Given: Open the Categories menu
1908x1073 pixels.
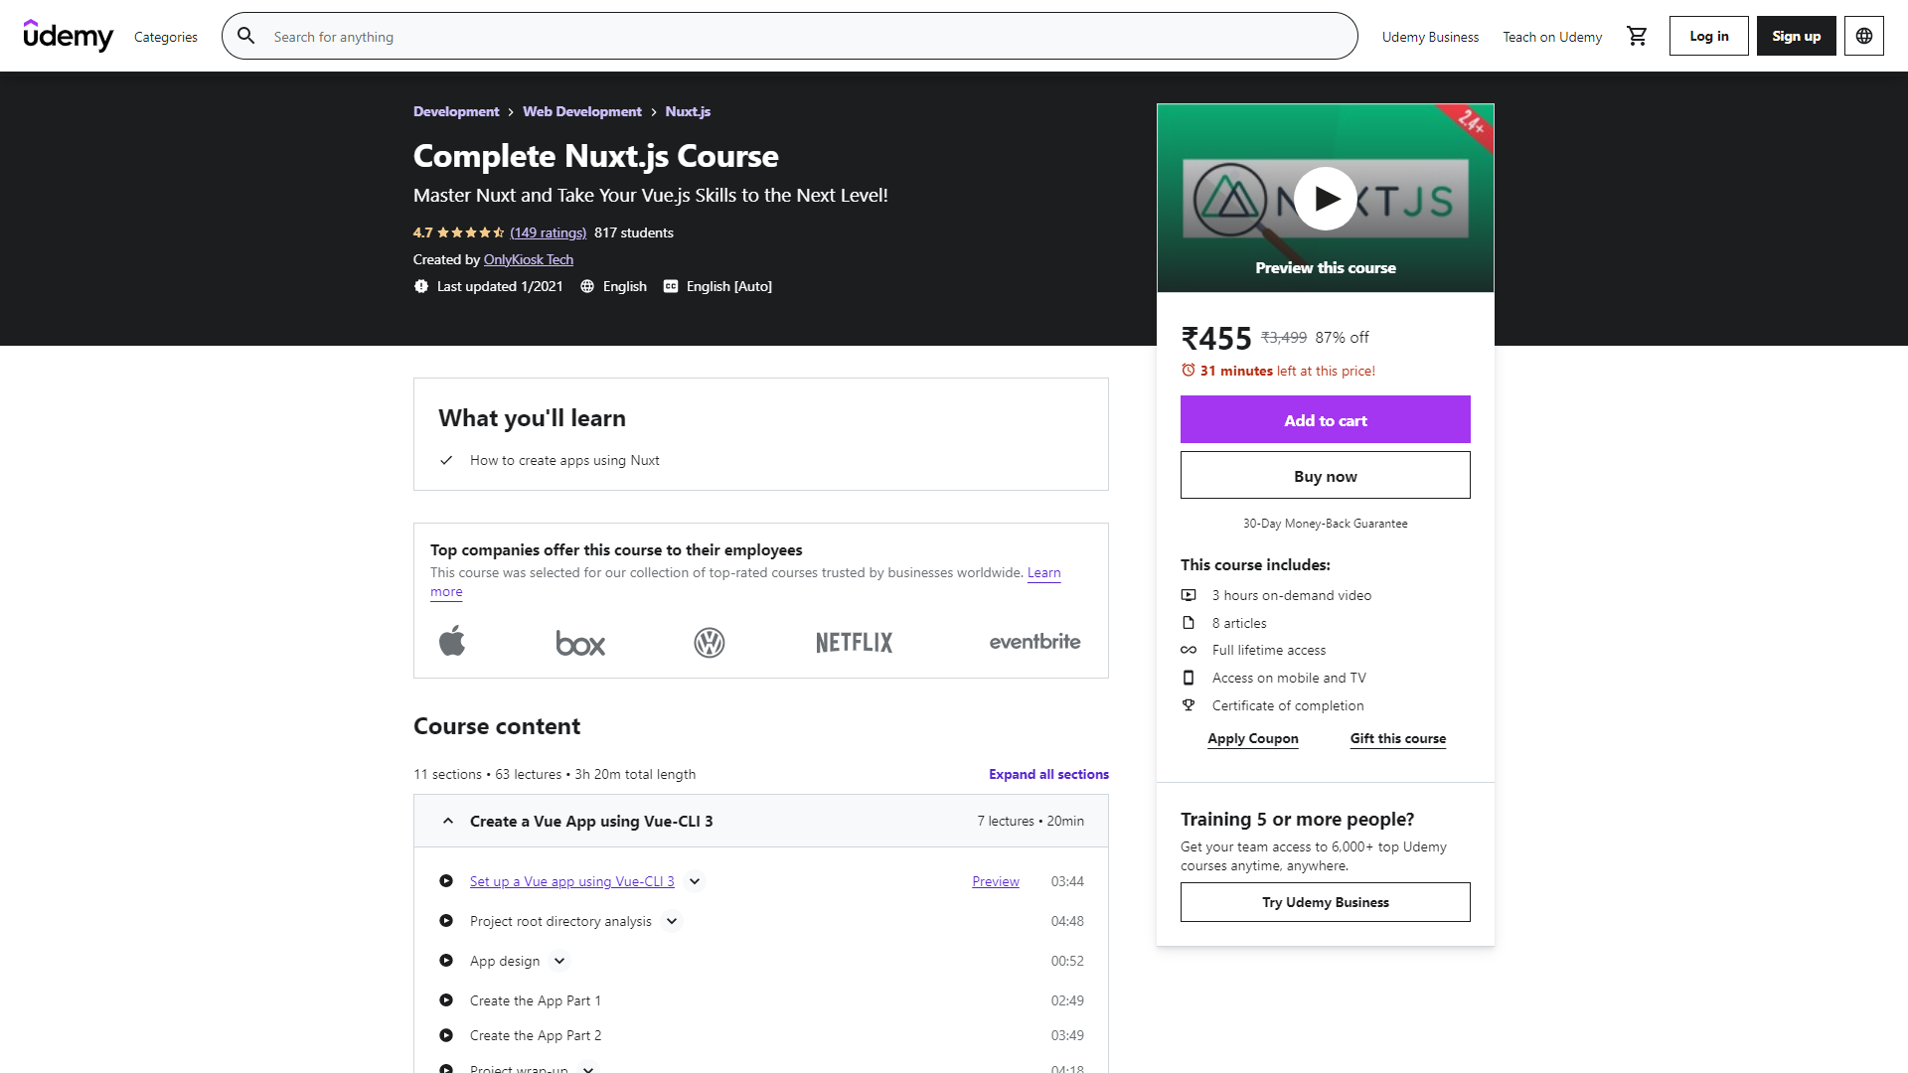Looking at the screenshot, I should pyautogui.click(x=166, y=37).
